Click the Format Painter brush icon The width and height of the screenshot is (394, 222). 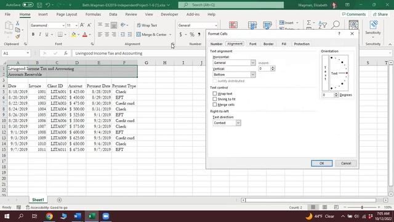(x=17, y=37)
